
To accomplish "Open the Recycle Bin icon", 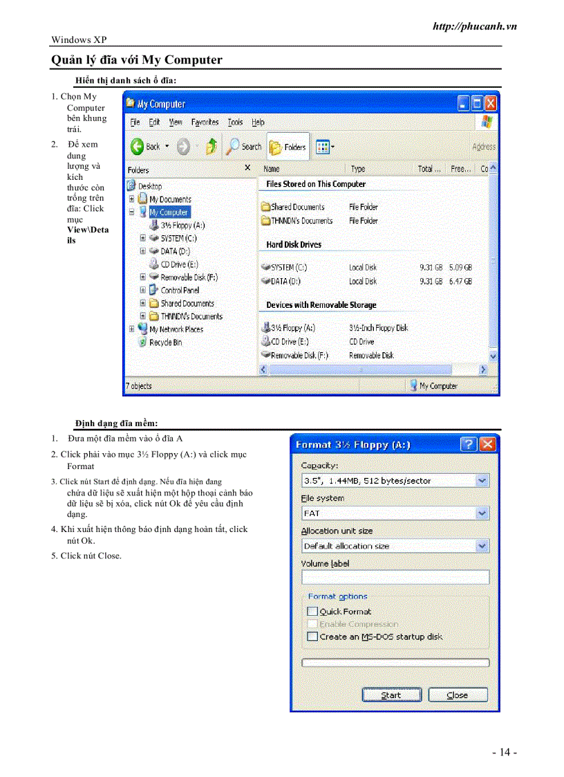I will pyautogui.click(x=142, y=341).
